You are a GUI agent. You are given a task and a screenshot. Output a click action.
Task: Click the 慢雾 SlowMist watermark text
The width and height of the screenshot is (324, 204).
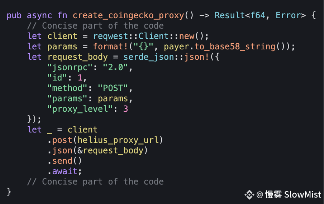(x=293, y=194)
